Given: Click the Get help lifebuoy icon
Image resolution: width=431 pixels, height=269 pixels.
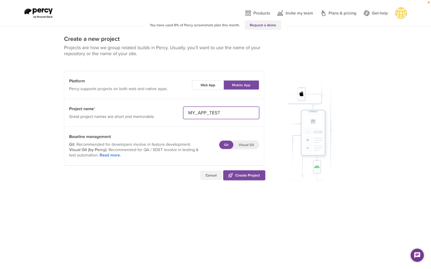Looking at the screenshot, I should click(x=366, y=13).
